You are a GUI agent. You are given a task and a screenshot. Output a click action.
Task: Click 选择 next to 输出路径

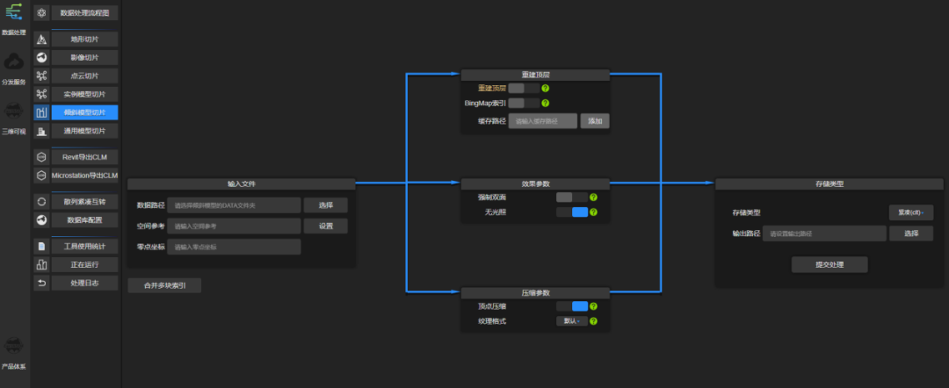[x=911, y=234]
